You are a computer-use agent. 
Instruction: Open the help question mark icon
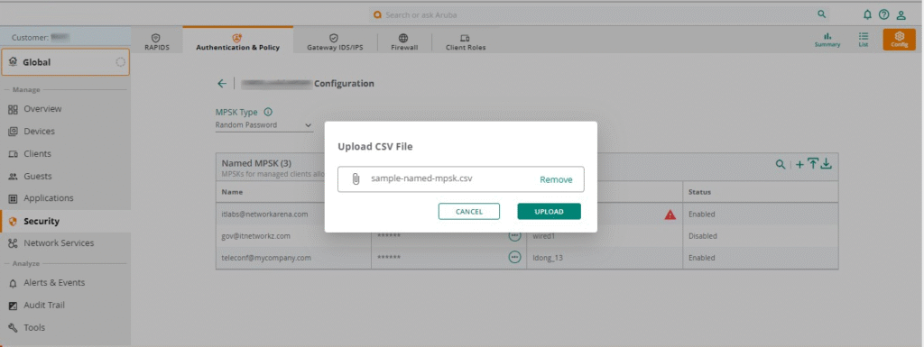coord(884,14)
